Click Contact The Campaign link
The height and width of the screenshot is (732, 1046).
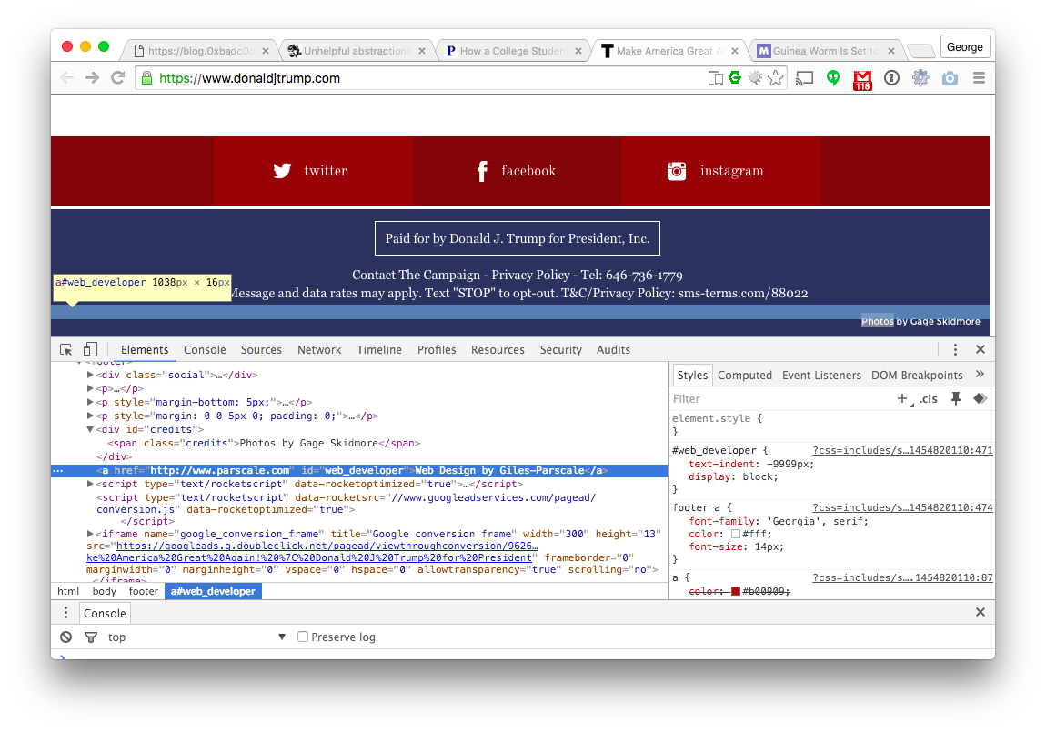coord(417,275)
